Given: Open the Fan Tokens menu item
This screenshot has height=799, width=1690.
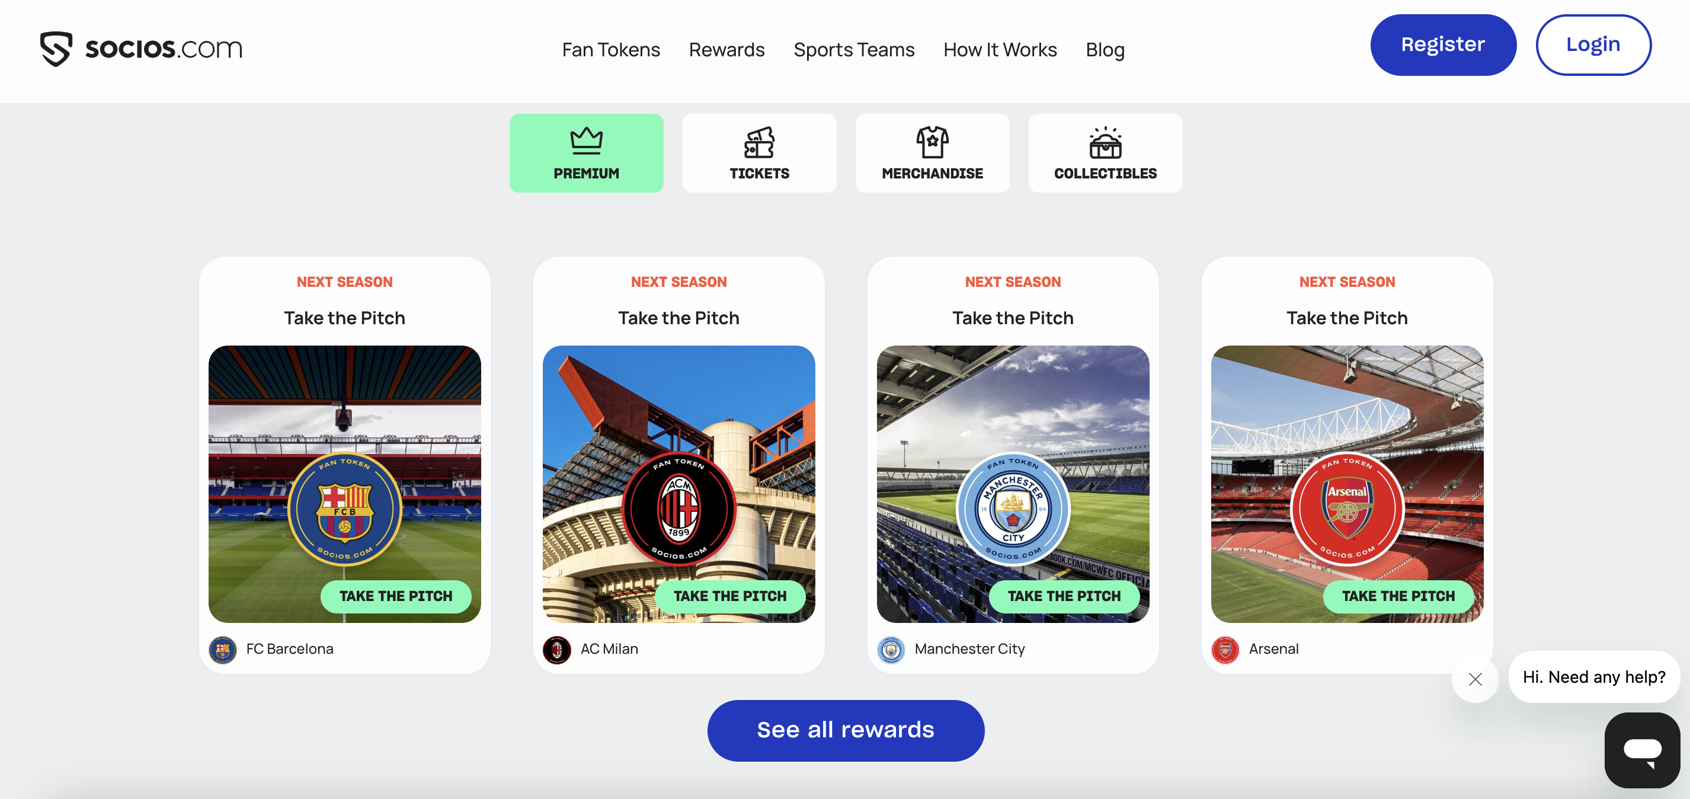Looking at the screenshot, I should (611, 49).
